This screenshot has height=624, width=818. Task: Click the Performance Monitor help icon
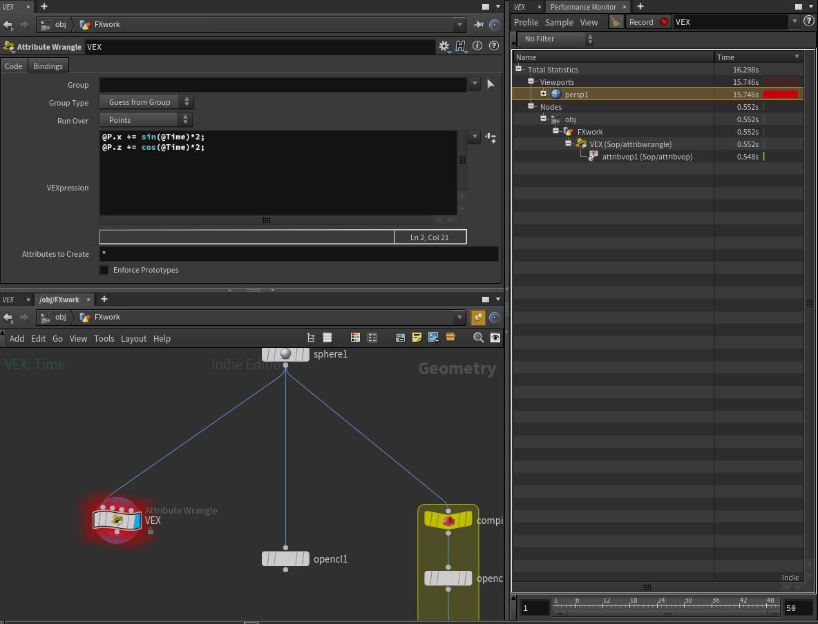pos(808,21)
